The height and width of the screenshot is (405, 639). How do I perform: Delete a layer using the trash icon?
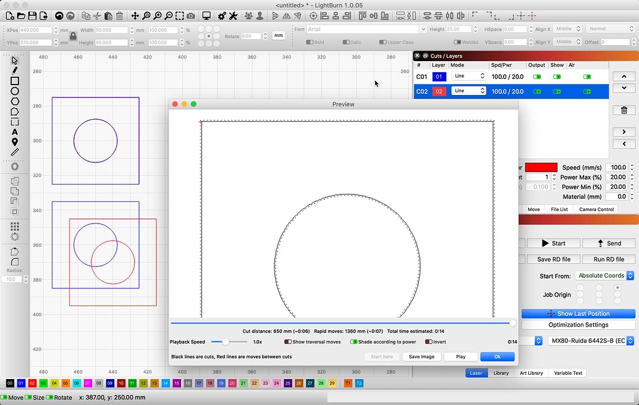tap(625, 110)
